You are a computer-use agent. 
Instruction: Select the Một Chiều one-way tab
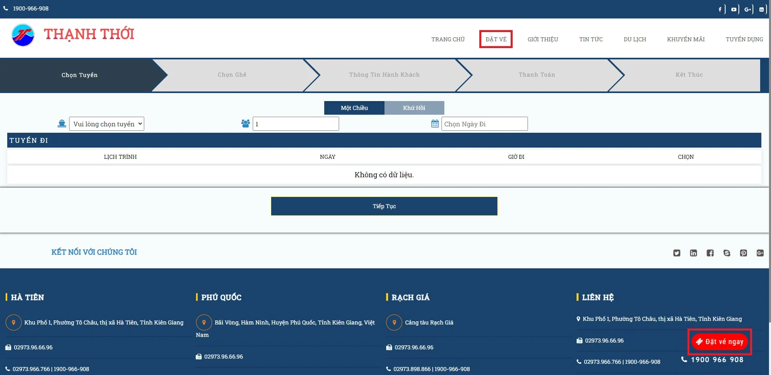click(x=354, y=108)
